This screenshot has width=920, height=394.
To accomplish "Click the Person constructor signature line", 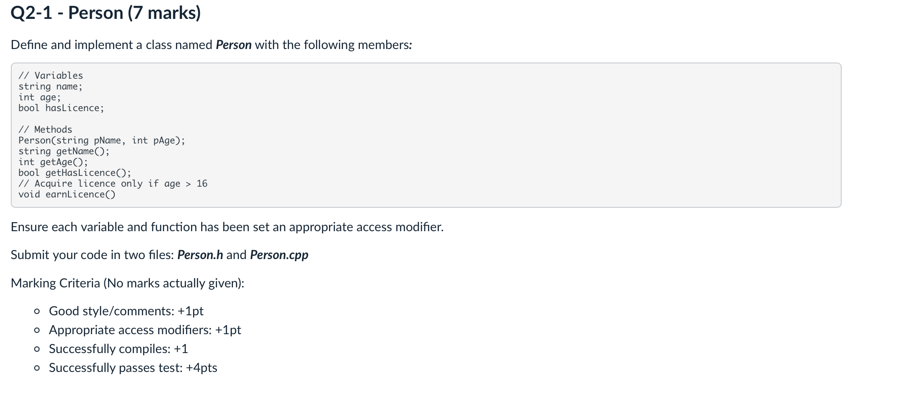I will pos(102,140).
